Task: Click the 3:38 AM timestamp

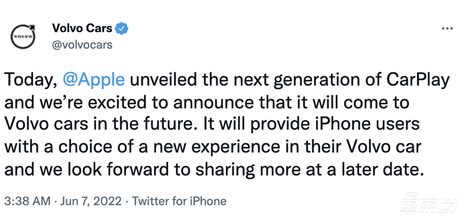Action: click(27, 200)
